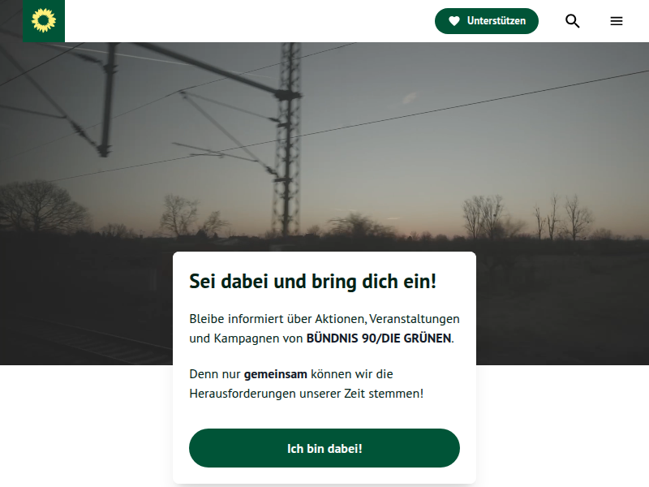Click the heart icon in the Unterstützen button

(x=454, y=21)
